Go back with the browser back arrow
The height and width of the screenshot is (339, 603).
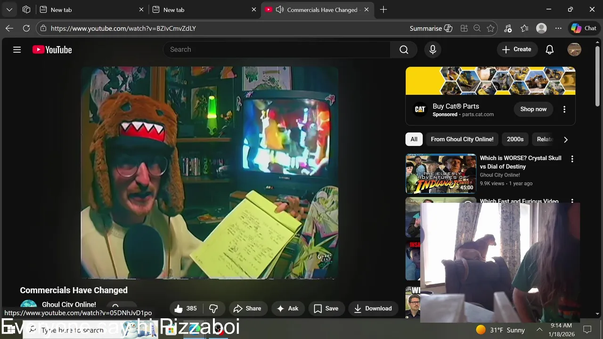click(x=9, y=28)
